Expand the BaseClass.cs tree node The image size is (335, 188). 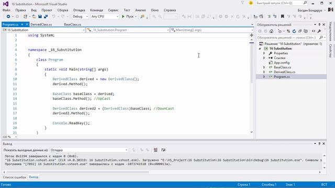pos(264,67)
